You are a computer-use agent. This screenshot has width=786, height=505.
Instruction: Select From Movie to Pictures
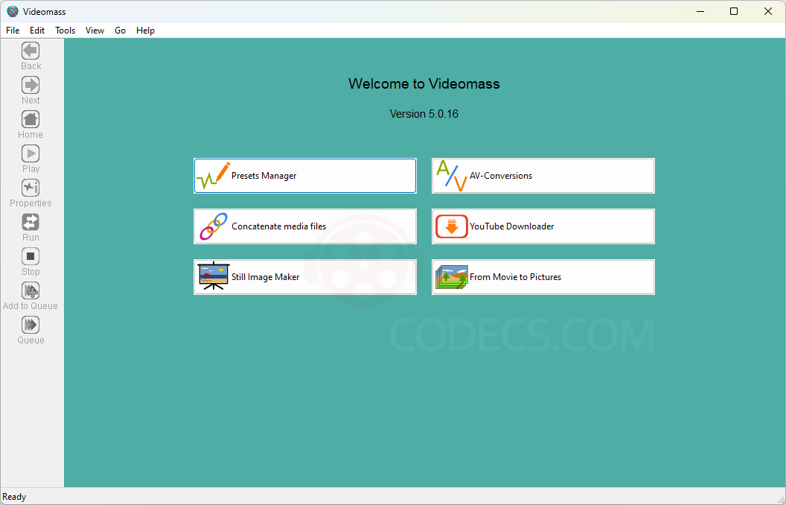tap(543, 277)
